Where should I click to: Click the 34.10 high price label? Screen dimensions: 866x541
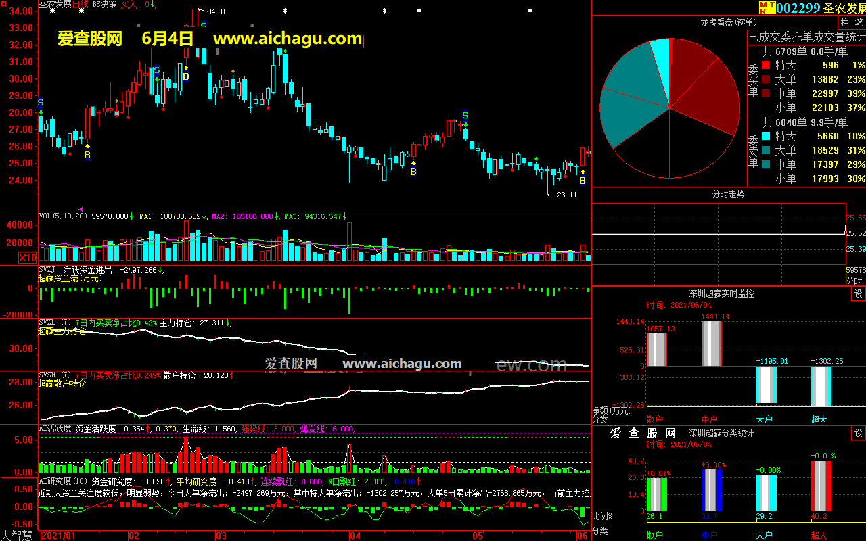[x=217, y=11]
